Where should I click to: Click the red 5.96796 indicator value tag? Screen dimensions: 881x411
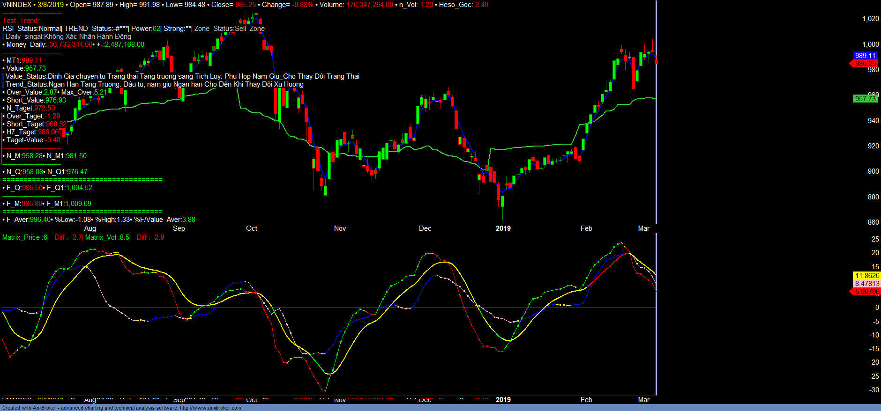coord(866,292)
